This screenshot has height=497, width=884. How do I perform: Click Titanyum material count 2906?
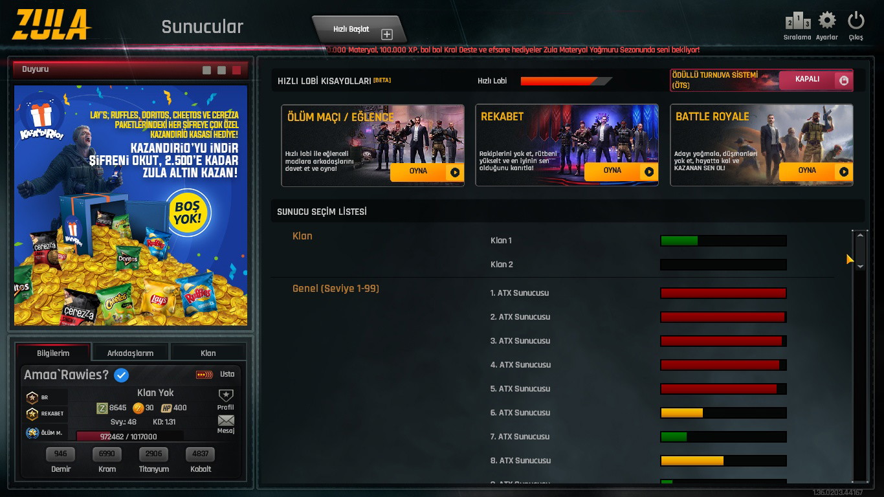pos(154,454)
